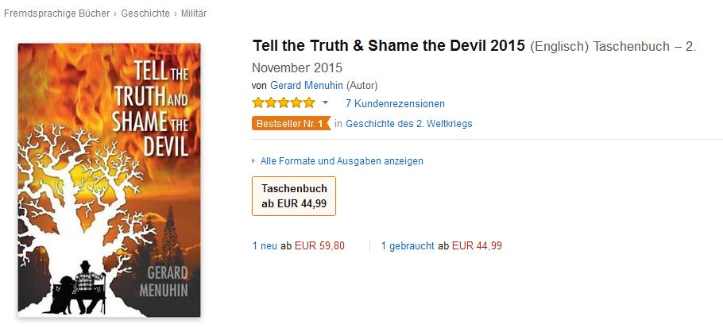
Task: Click the EUR 59,80 new price
Action: click(319, 246)
